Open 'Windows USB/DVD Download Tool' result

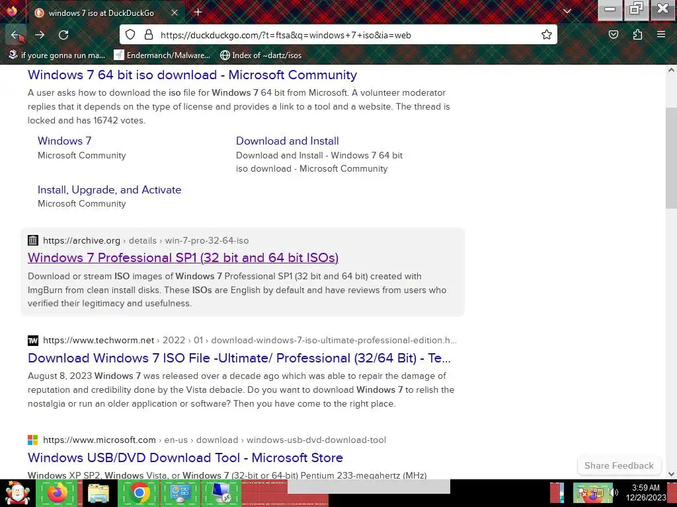tap(185, 457)
